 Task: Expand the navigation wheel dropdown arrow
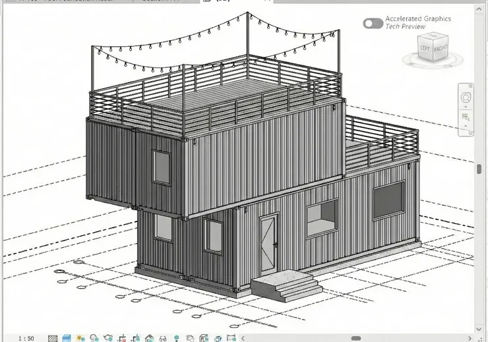(466, 107)
